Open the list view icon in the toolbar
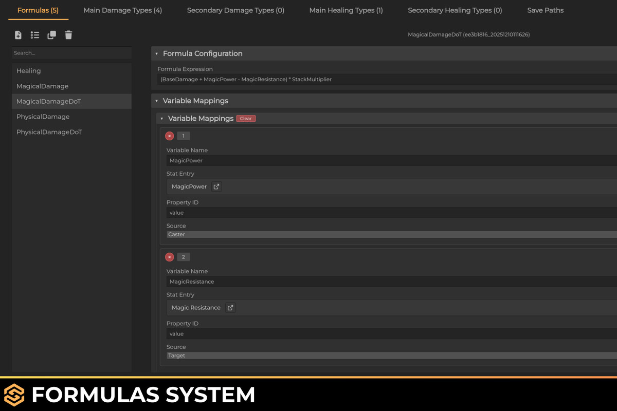Screen dimensions: 617x411 pos(34,35)
